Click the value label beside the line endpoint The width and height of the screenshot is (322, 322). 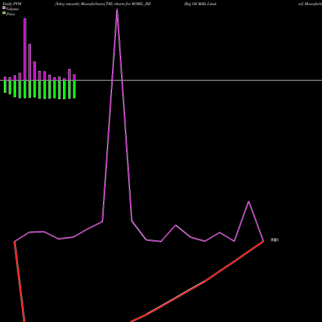coord(275,240)
